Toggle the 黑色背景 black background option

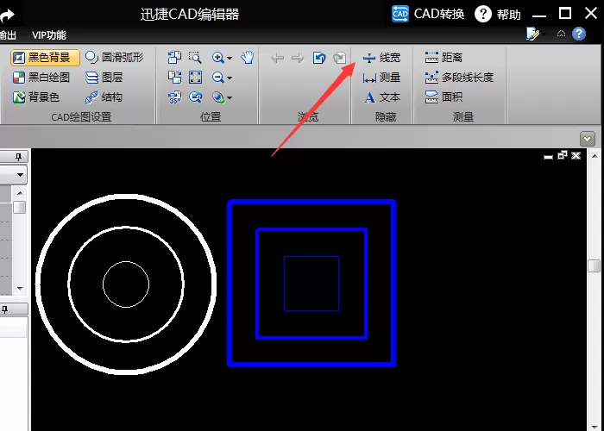point(46,58)
